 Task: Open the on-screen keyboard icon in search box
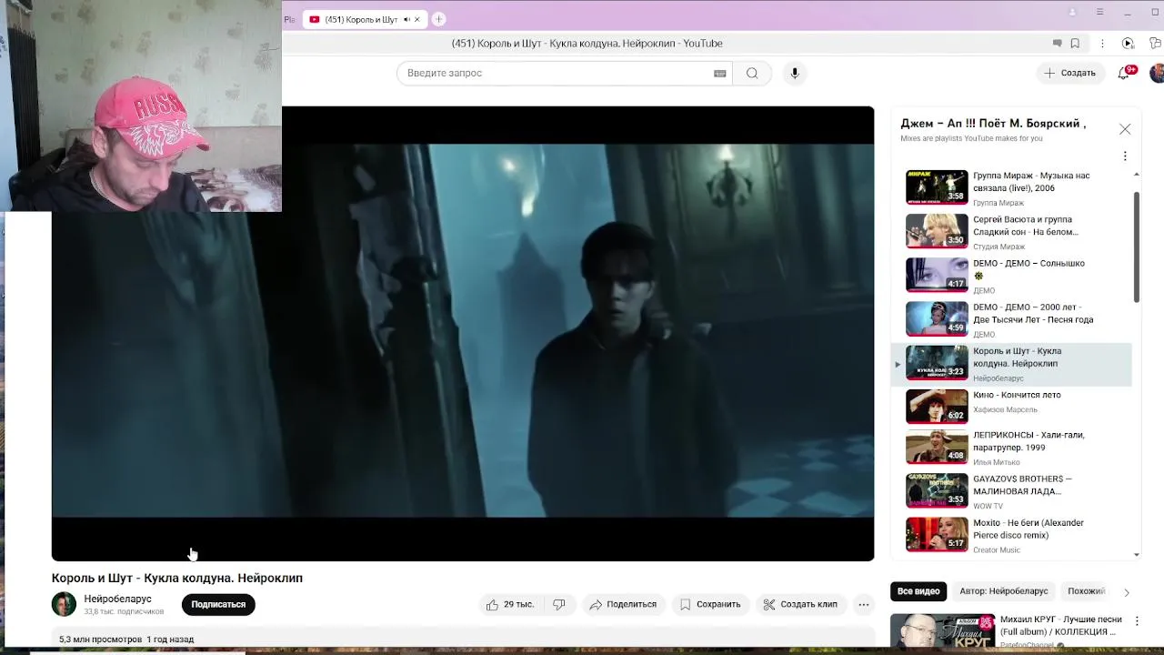coord(720,74)
